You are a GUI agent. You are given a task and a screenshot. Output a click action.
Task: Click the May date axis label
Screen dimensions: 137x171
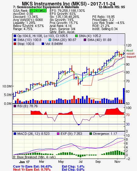[x=61, y=162]
